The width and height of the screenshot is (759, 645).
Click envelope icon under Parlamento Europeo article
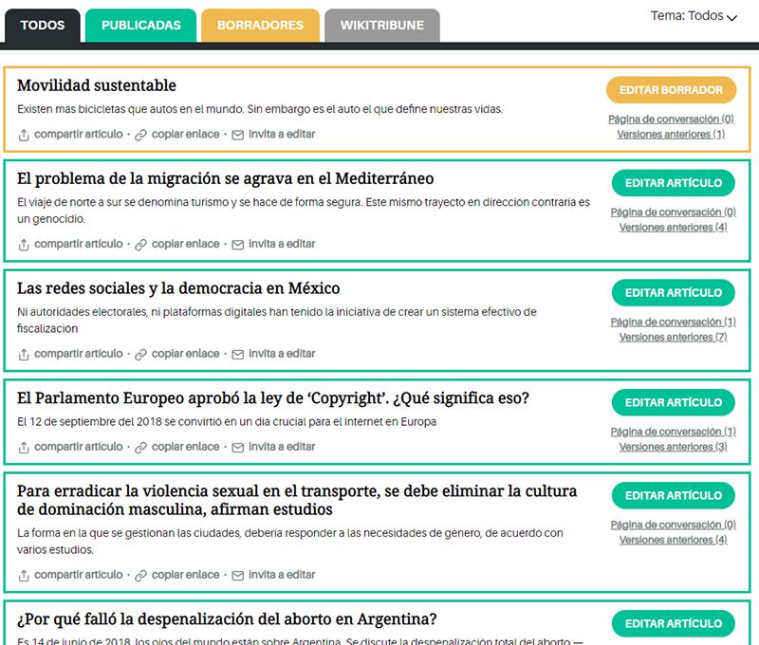tap(238, 448)
